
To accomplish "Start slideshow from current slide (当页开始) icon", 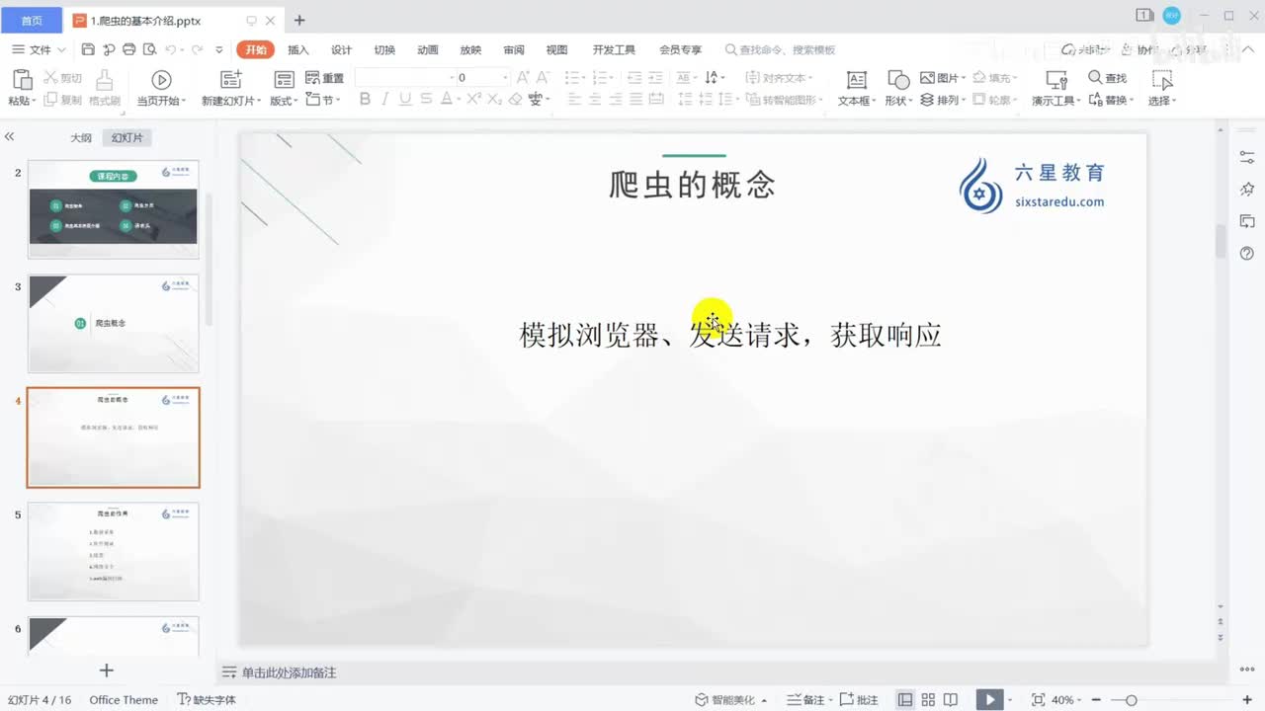I will pyautogui.click(x=161, y=80).
